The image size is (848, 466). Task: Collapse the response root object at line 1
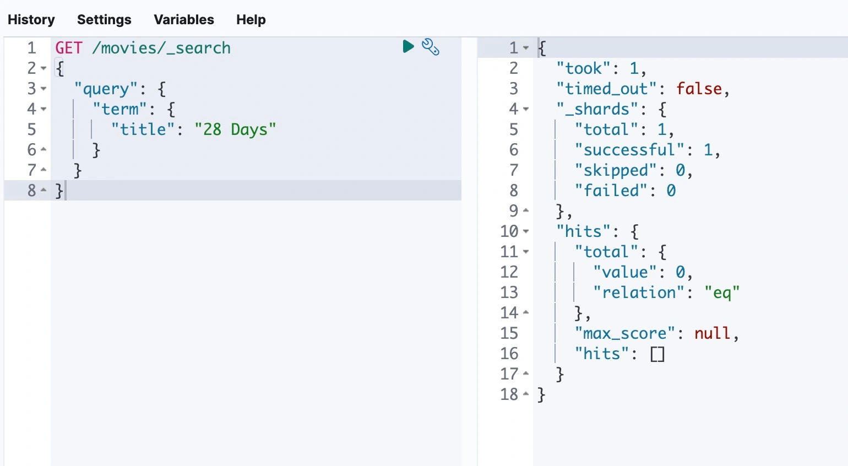(526, 48)
